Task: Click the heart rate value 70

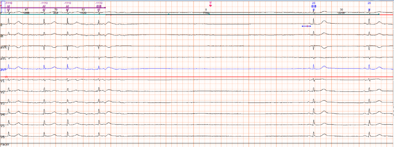Action: coord(56,9)
